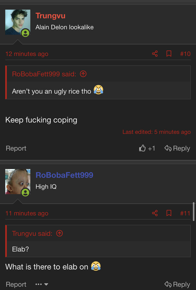Click the online status badge on Trungvu's avatar
Image resolution: width=196 pixels, height=290 pixels.
point(25,33)
